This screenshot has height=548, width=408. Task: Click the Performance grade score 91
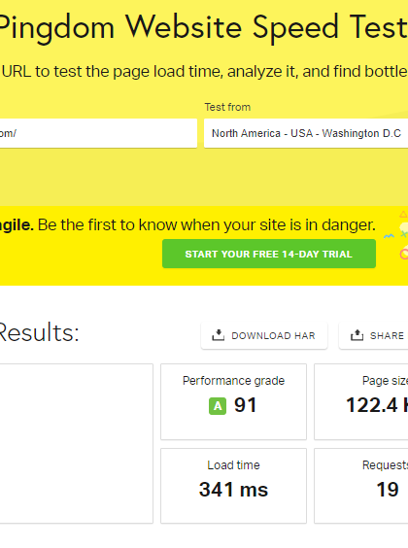245,405
